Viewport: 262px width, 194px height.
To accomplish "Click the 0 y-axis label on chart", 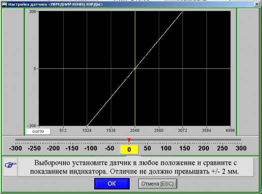I will click(x=35, y=69).
